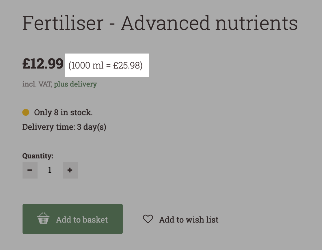Click "Advanced nutrients" in the product heading
322x250 pixels.
(209, 23)
